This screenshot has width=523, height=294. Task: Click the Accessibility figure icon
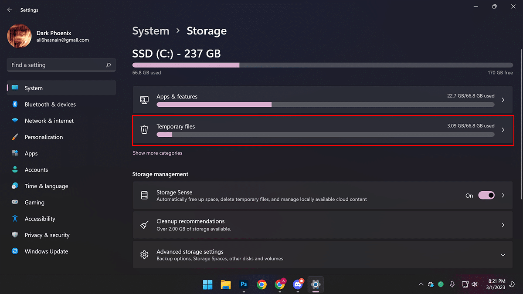tap(15, 219)
